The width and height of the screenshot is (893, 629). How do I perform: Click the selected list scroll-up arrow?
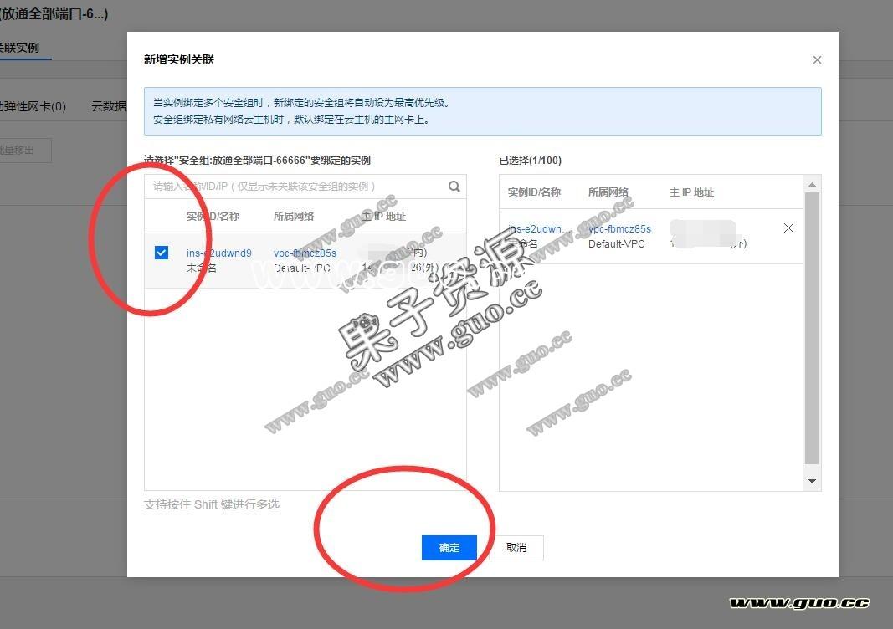tap(811, 184)
